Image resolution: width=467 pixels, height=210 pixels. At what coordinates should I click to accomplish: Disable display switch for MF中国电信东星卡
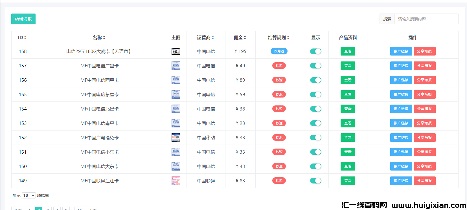[x=315, y=94]
